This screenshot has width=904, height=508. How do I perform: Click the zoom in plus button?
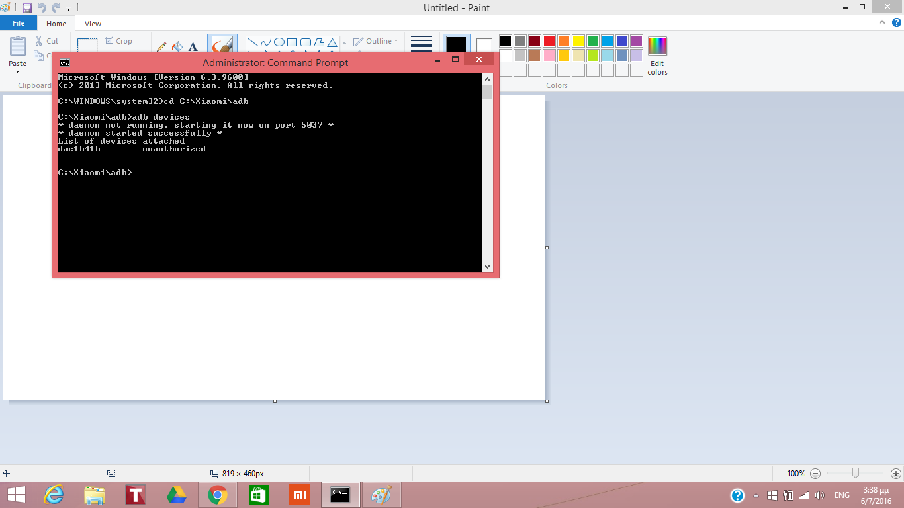(x=896, y=474)
